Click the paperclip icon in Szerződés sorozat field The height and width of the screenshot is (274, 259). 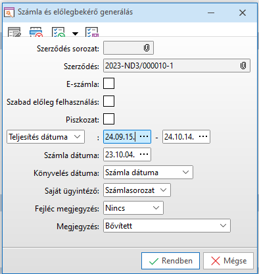click(x=147, y=47)
